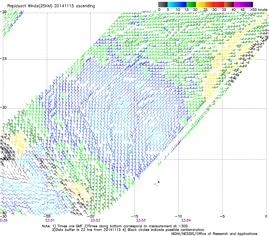269x236 pixels.
Task: Click the '35' legend scale label
Action: pyautogui.click(x=224, y=10)
